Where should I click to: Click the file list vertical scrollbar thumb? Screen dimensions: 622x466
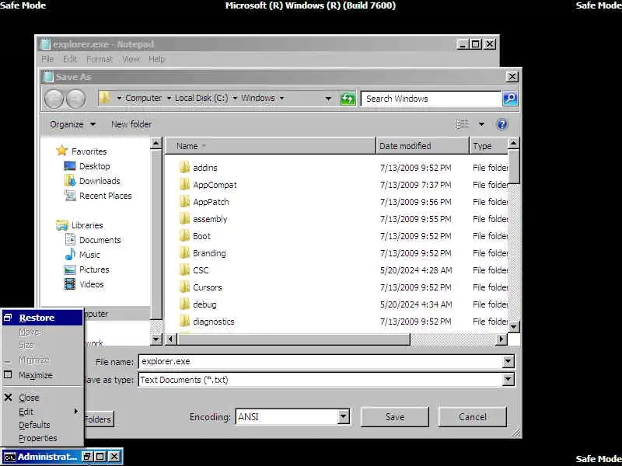click(x=514, y=167)
